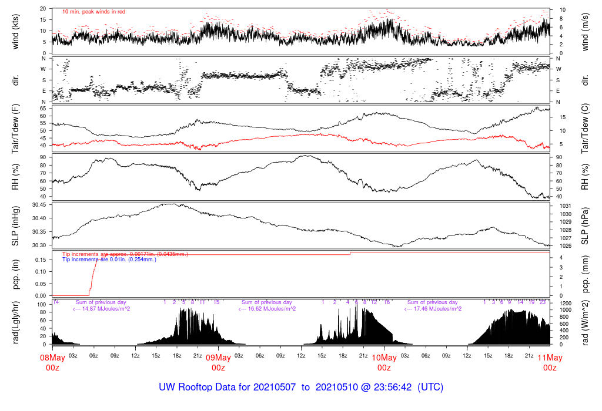Click the 'S' tick on right direction axis
This screenshot has width=602, height=411.
pos(558,80)
